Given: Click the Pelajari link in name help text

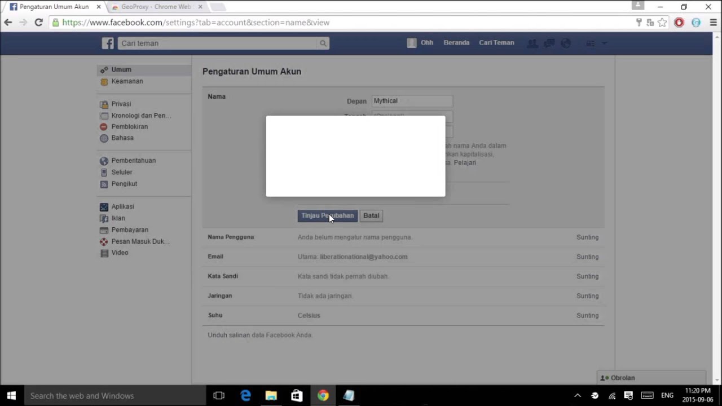Looking at the screenshot, I should point(465,162).
